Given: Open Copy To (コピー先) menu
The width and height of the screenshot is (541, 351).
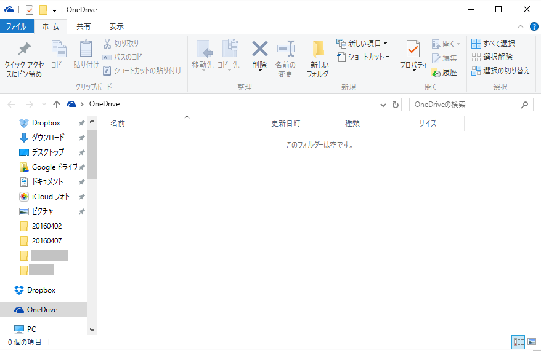Looking at the screenshot, I should (229, 55).
